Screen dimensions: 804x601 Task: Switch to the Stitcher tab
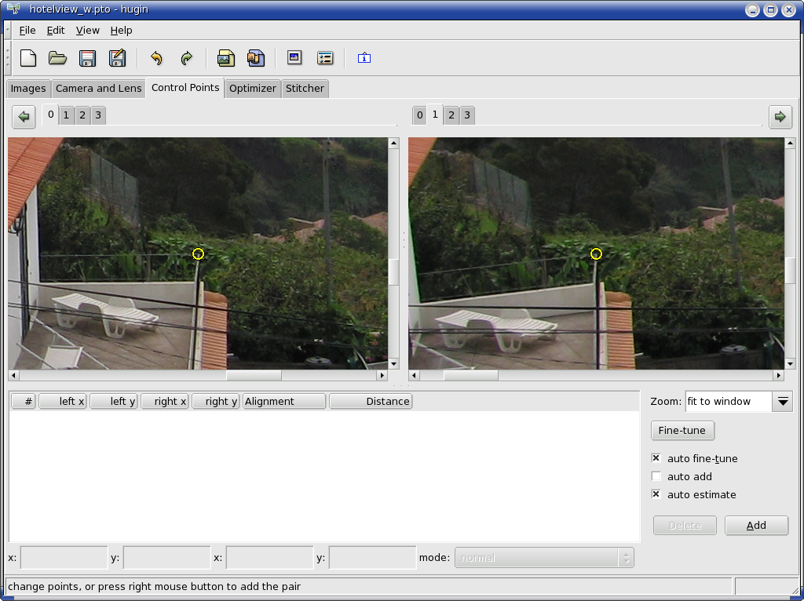(305, 88)
